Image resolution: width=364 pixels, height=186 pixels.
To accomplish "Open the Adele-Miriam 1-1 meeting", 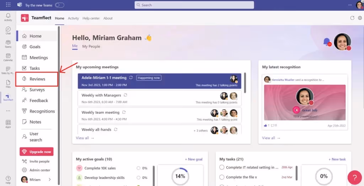I will click(160, 81).
